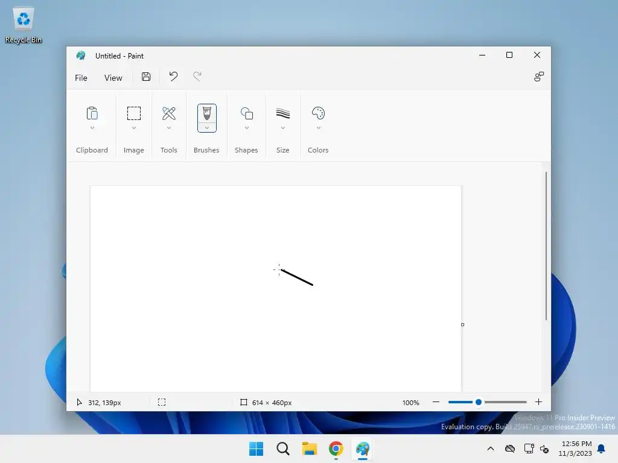Click the selection size icon in status bar
Screen dimensions: 618x463
coord(162,402)
